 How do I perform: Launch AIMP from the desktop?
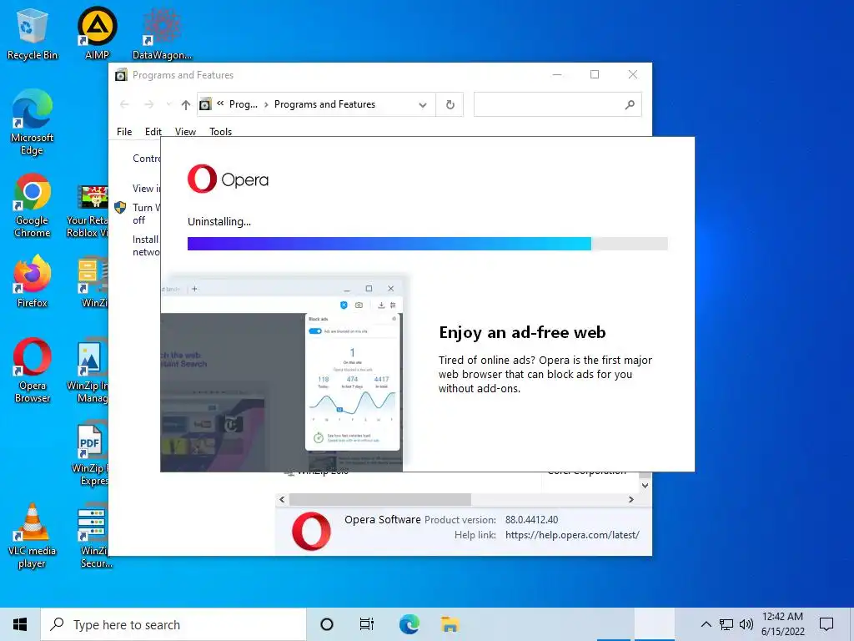pyautogui.click(x=97, y=33)
